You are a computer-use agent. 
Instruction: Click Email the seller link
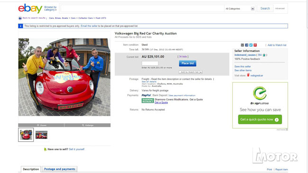click(89, 26)
